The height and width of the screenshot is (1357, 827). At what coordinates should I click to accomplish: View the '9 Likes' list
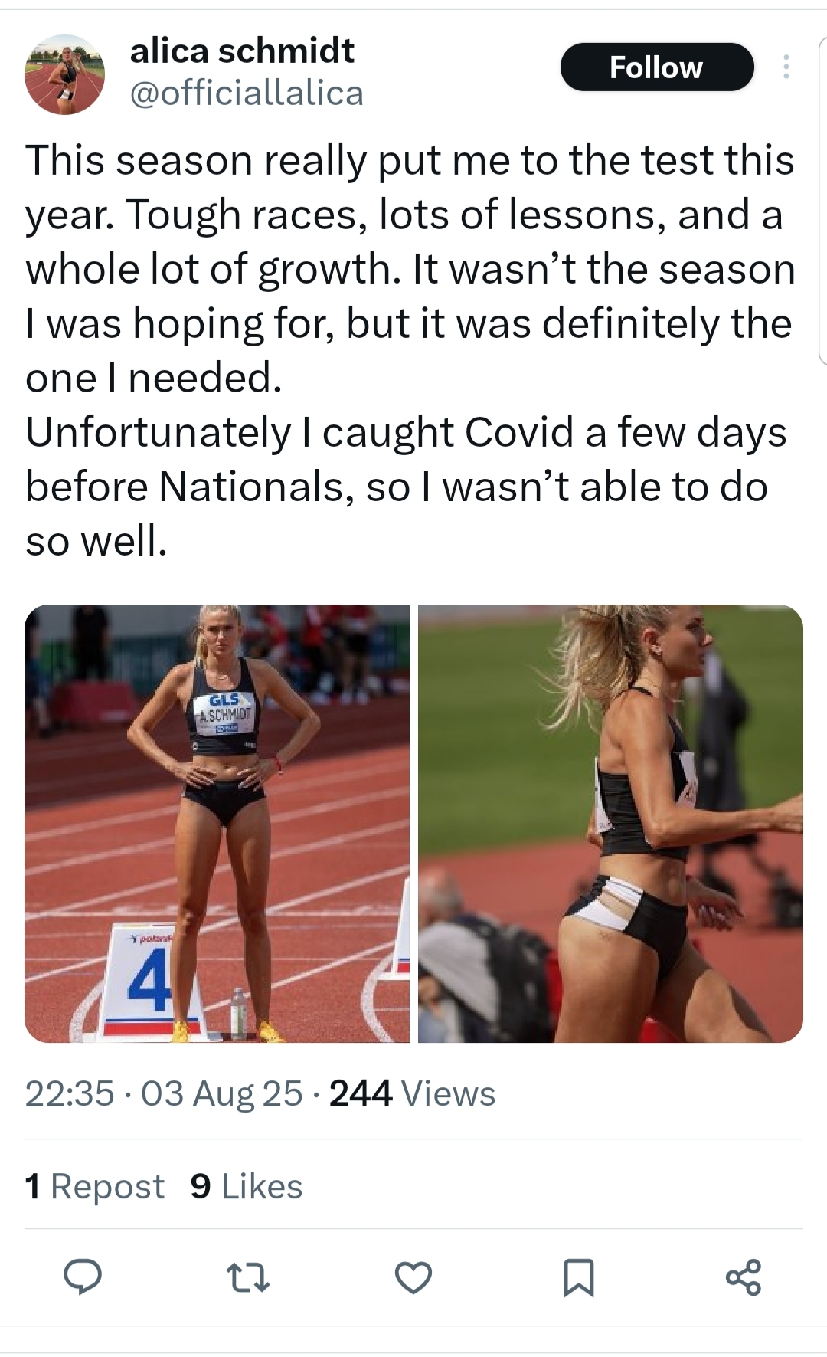click(x=247, y=1186)
